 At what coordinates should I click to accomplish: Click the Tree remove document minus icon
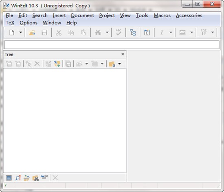point(18,64)
